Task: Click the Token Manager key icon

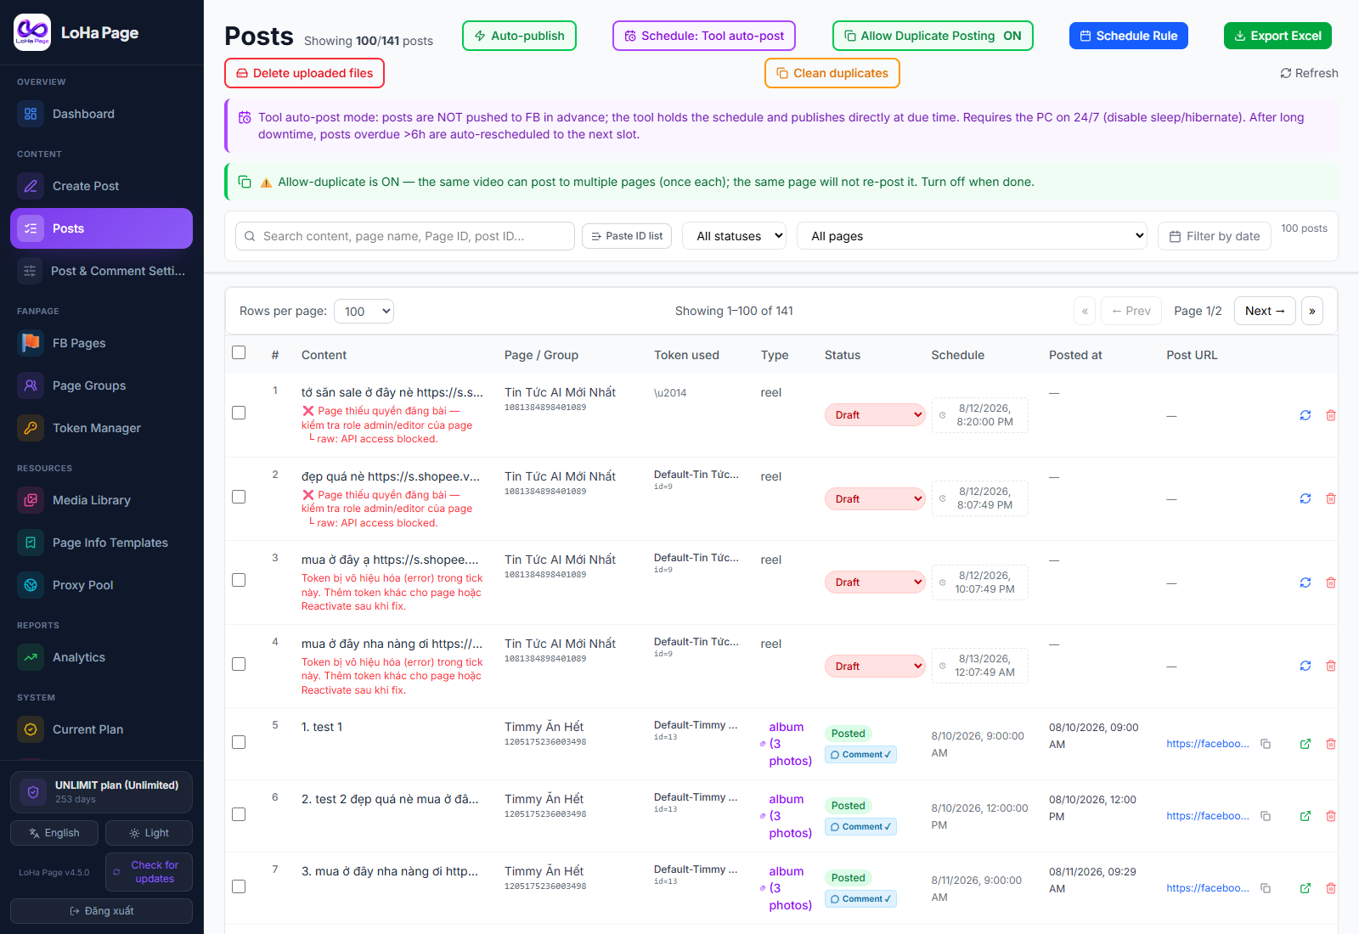Action: 31,428
